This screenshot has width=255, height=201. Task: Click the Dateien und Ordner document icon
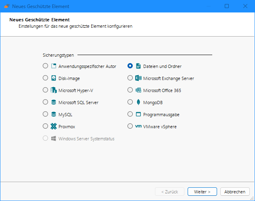(138, 66)
